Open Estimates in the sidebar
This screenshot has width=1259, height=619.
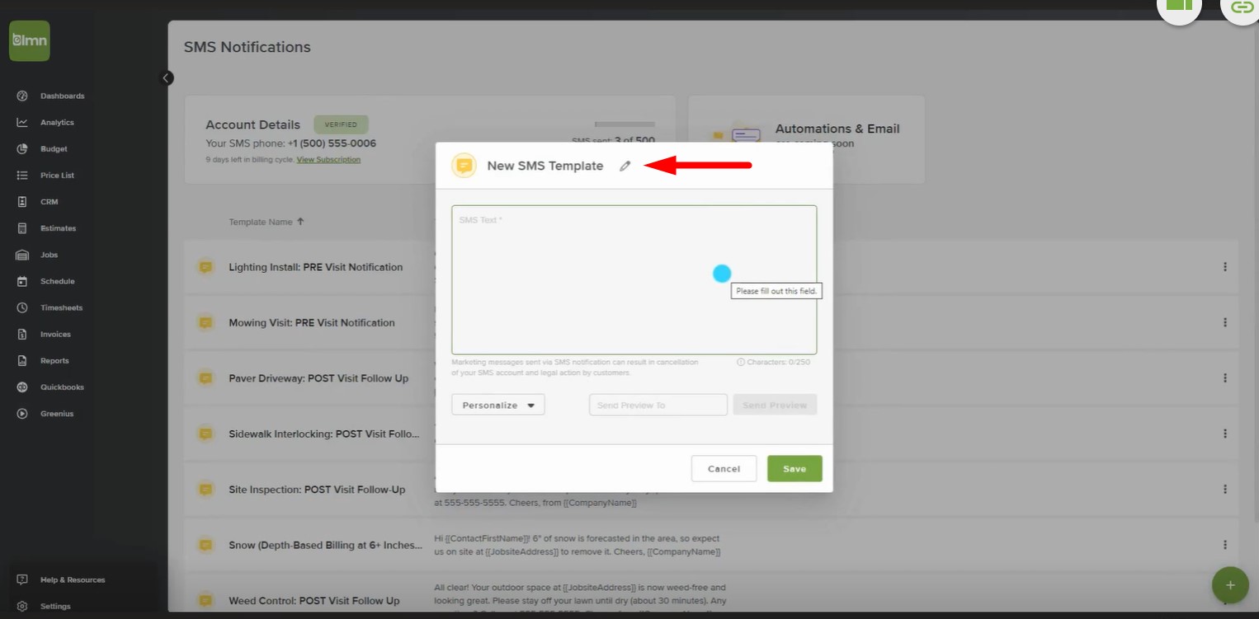[58, 228]
